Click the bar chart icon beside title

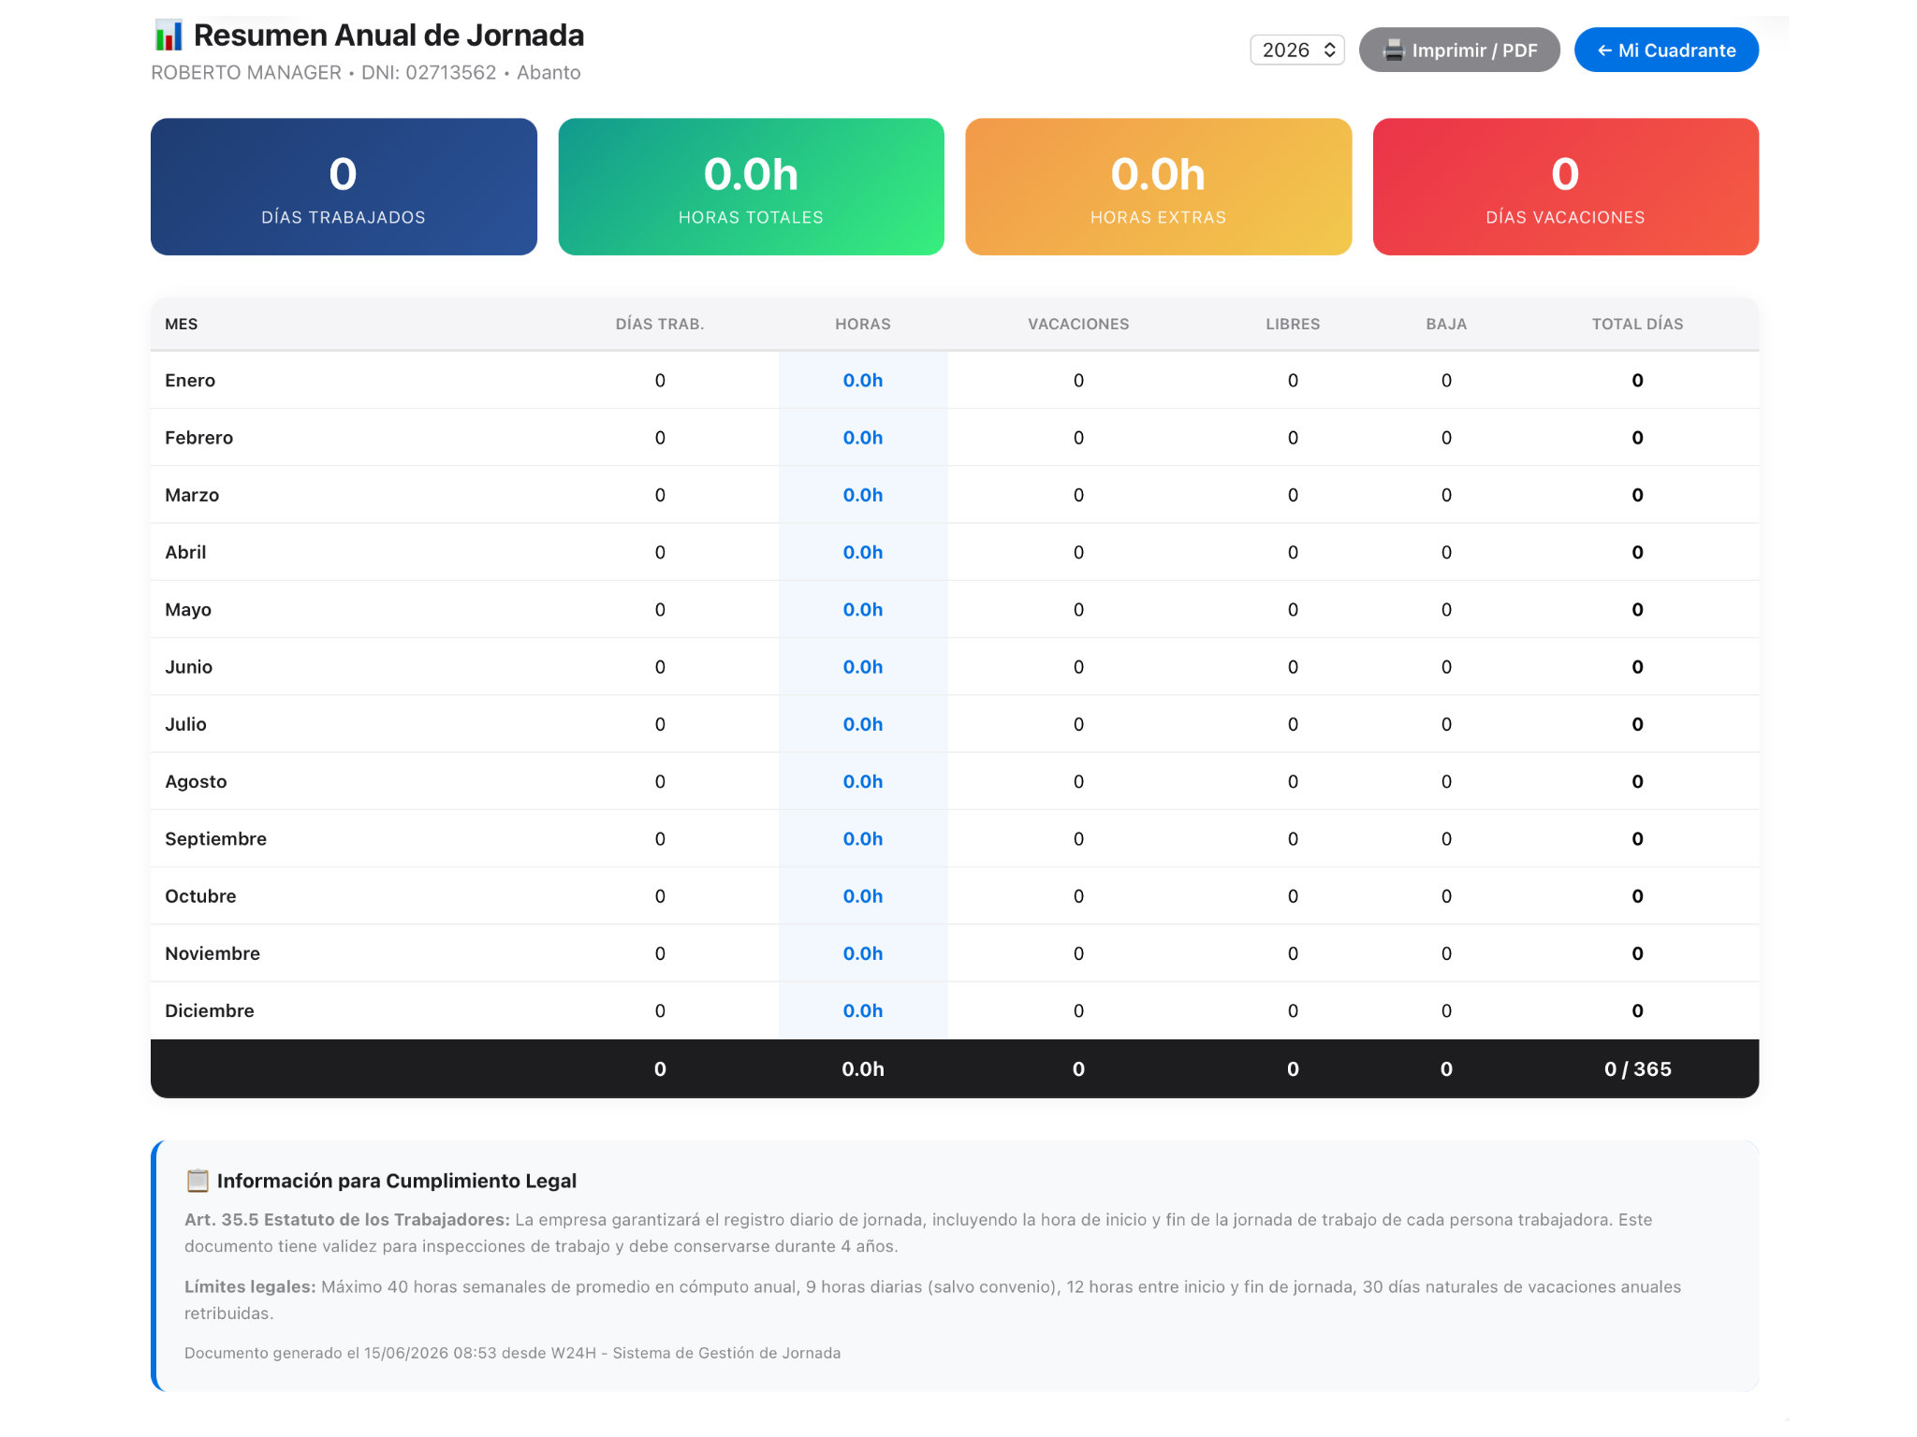point(168,36)
